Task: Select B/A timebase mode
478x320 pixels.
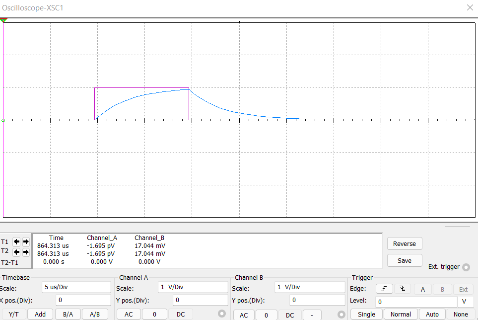Action: pyautogui.click(x=68, y=314)
